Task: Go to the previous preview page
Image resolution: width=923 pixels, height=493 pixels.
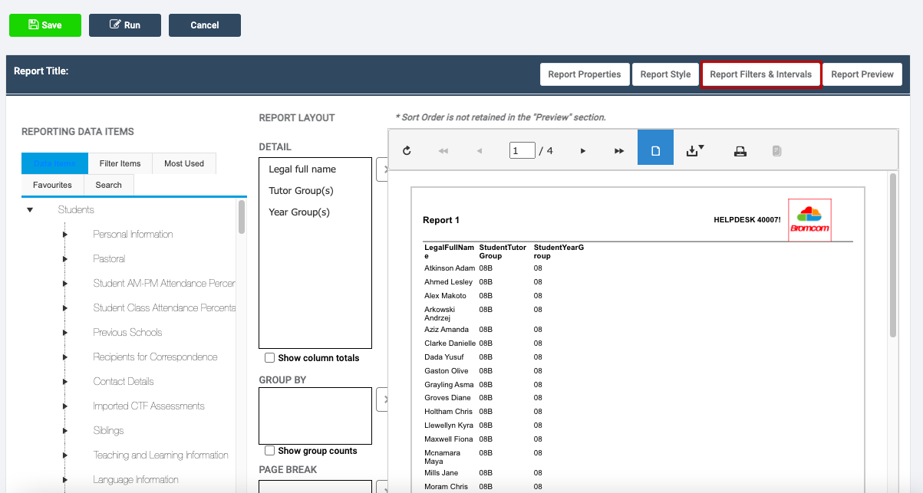Action: [480, 150]
